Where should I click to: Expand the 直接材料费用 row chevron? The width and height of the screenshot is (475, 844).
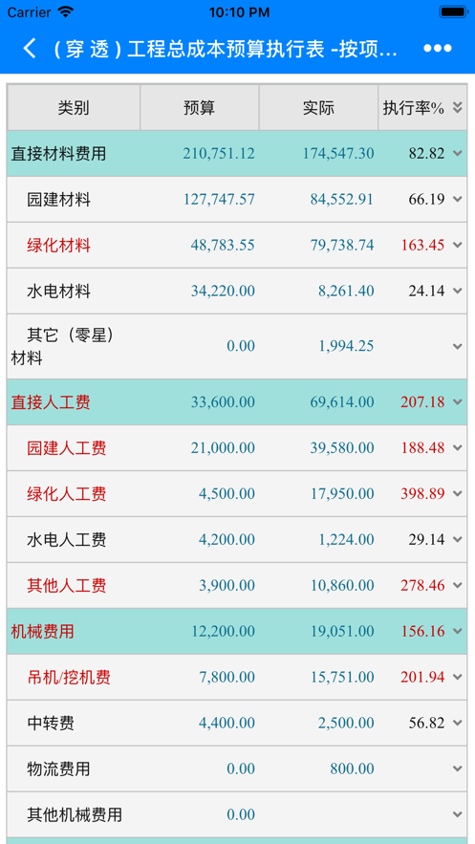point(457,153)
